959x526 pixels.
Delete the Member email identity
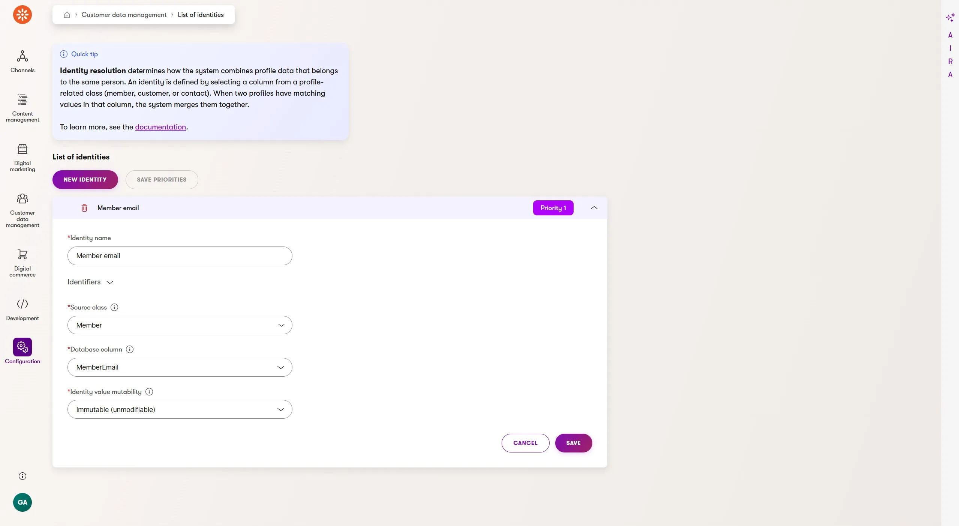point(84,208)
